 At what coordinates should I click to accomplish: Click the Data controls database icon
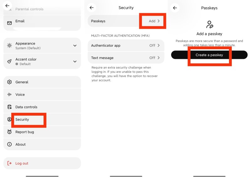[9, 107]
